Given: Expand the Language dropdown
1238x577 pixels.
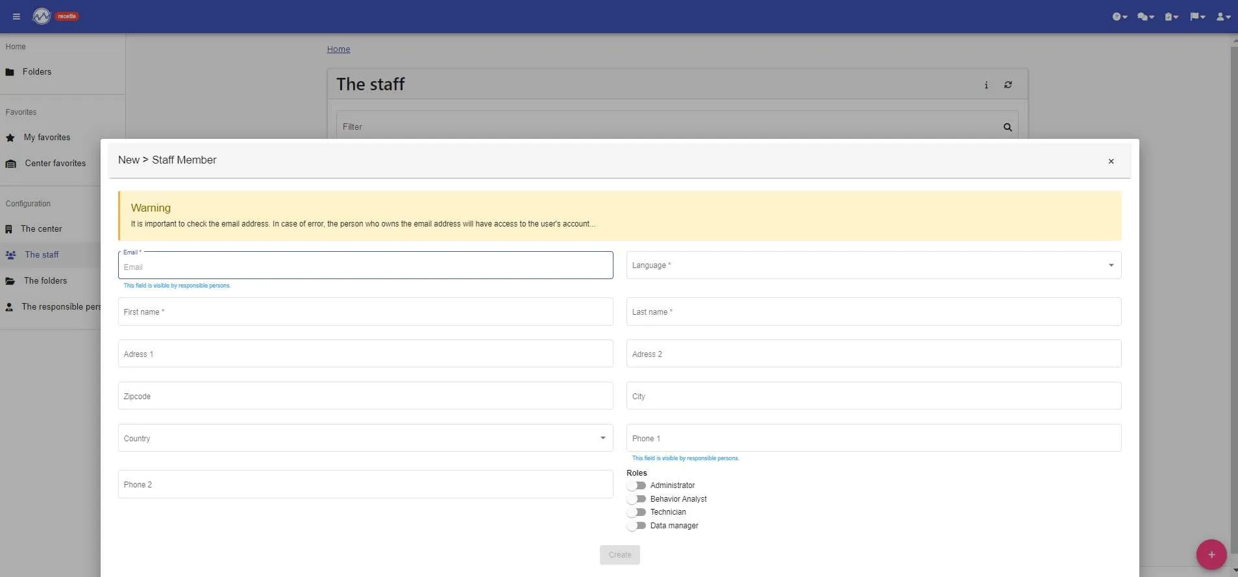Looking at the screenshot, I should click(x=873, y=265).
